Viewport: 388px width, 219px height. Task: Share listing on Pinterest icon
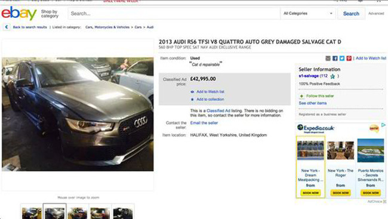[349, 58]
